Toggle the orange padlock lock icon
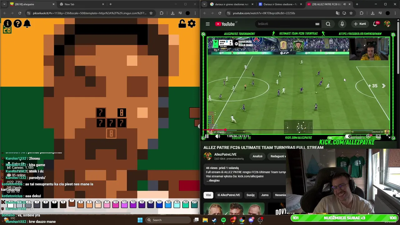400x225 pixels. [182, 24]
